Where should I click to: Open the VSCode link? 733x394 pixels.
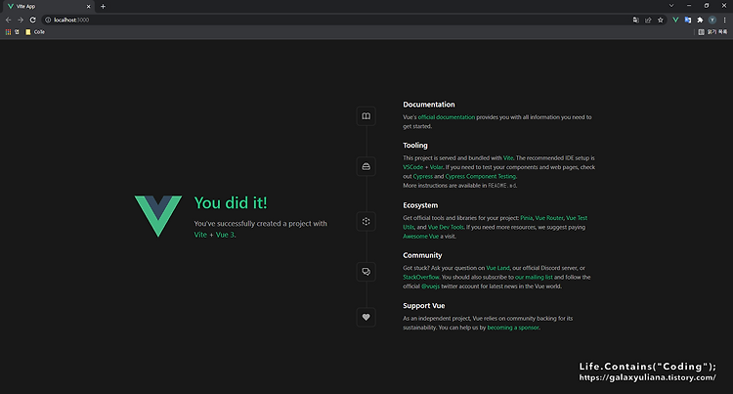click(412, 167)
